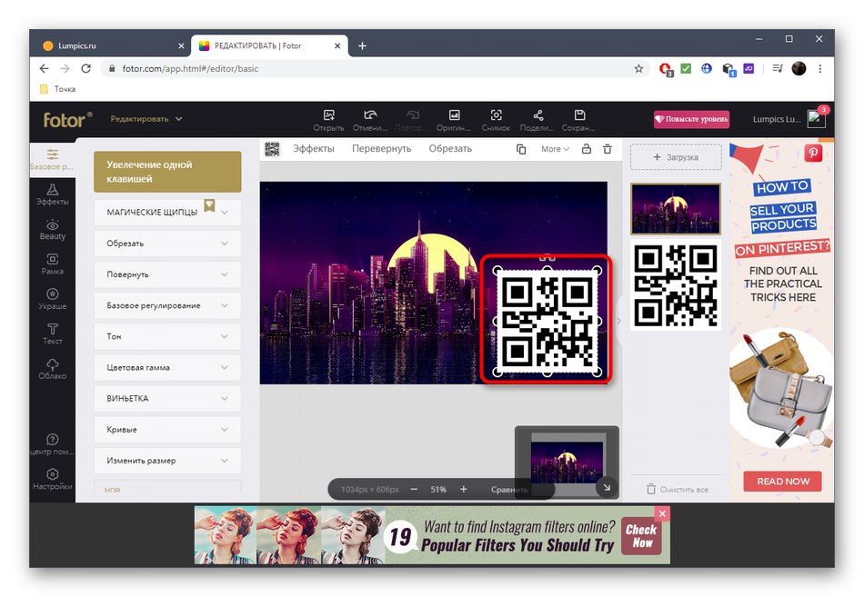Take a snapshot with the Снимок icon
The width and height of the screenshot is (864, 597).
tap(496, 120)
